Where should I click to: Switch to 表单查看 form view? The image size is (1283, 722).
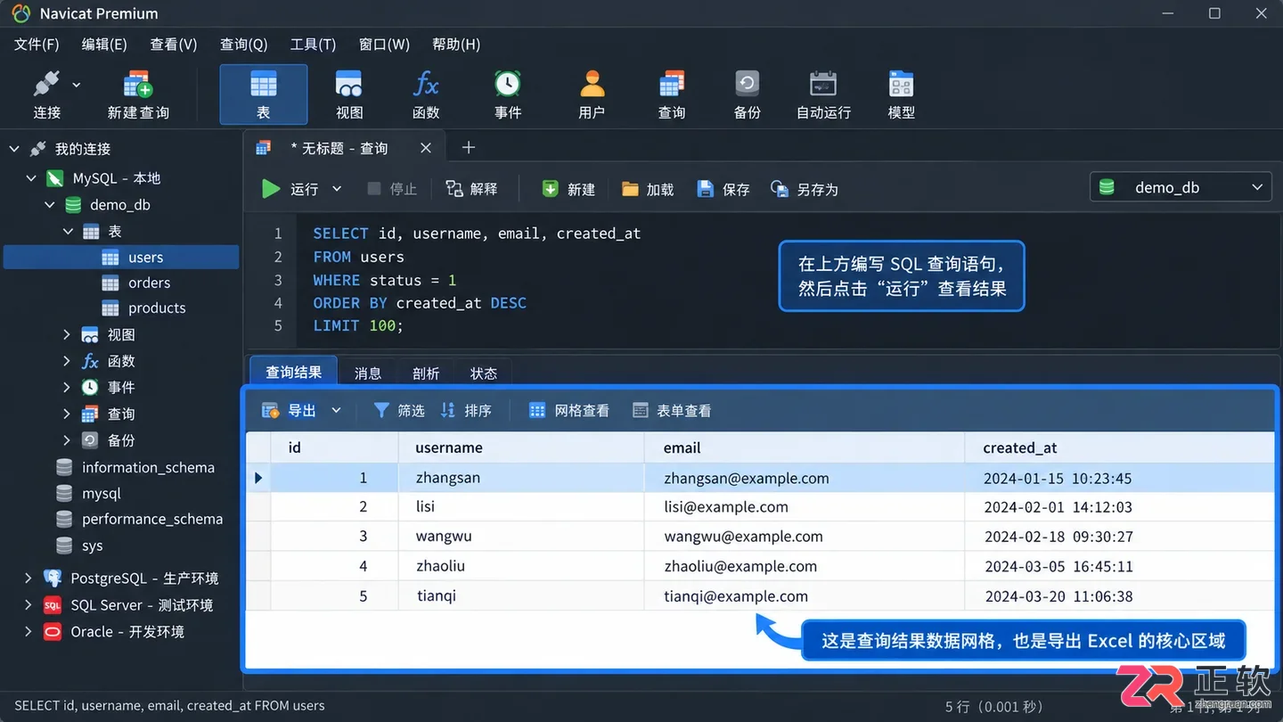[x=672, y=411]
